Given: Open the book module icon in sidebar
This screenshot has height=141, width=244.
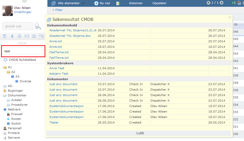Looking at the screenshot, I should (x=34, y=36).
